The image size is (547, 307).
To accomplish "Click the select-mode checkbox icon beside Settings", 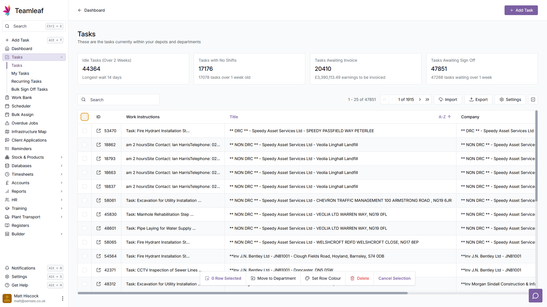I will 533,99.
